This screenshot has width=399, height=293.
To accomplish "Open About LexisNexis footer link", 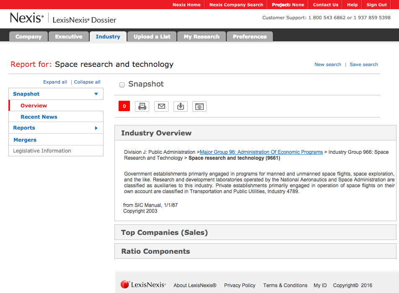I will tap(195, 285).
